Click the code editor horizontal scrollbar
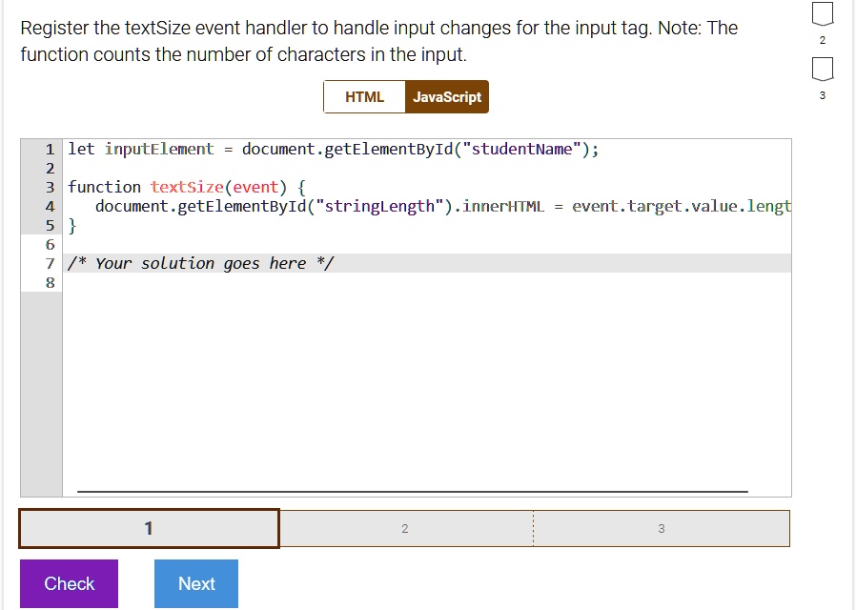This screenshot has width=856, height=610. point(412,492)
